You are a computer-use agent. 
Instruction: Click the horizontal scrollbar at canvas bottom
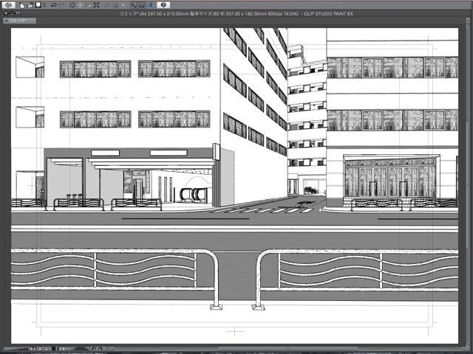click(x=287, y=349)
